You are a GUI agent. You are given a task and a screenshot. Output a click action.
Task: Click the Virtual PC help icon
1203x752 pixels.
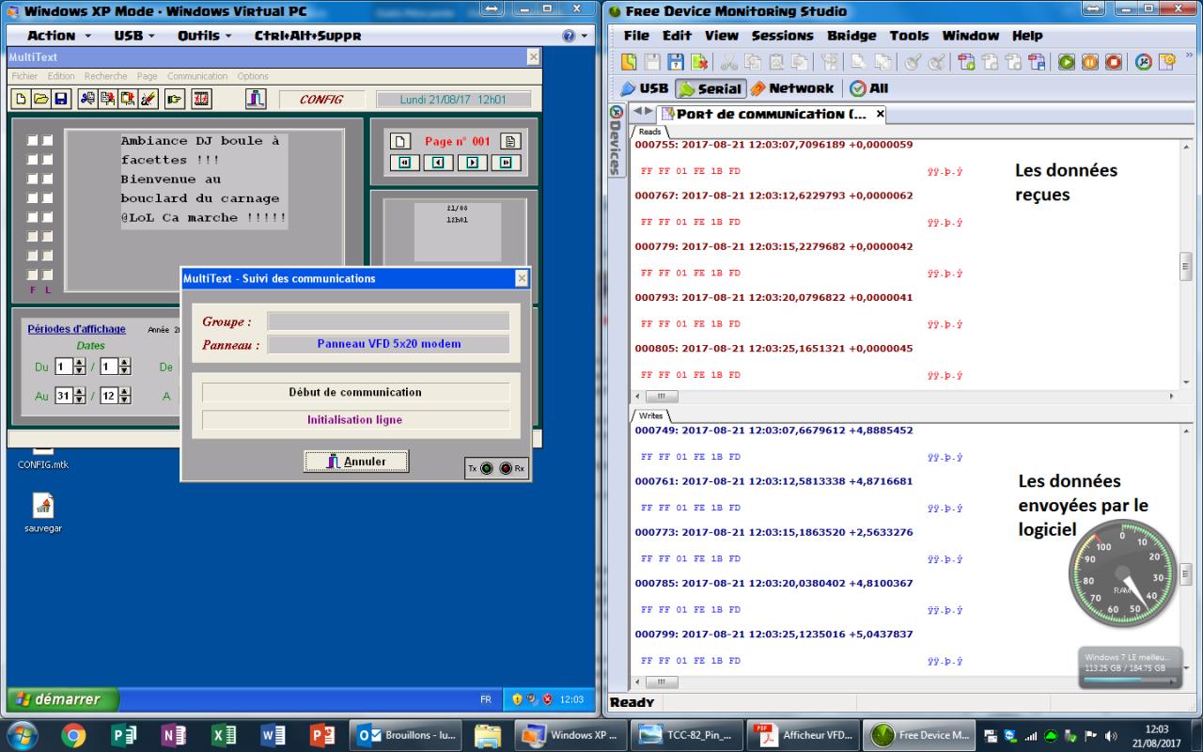pyautogui.click(x=569, y=36)
